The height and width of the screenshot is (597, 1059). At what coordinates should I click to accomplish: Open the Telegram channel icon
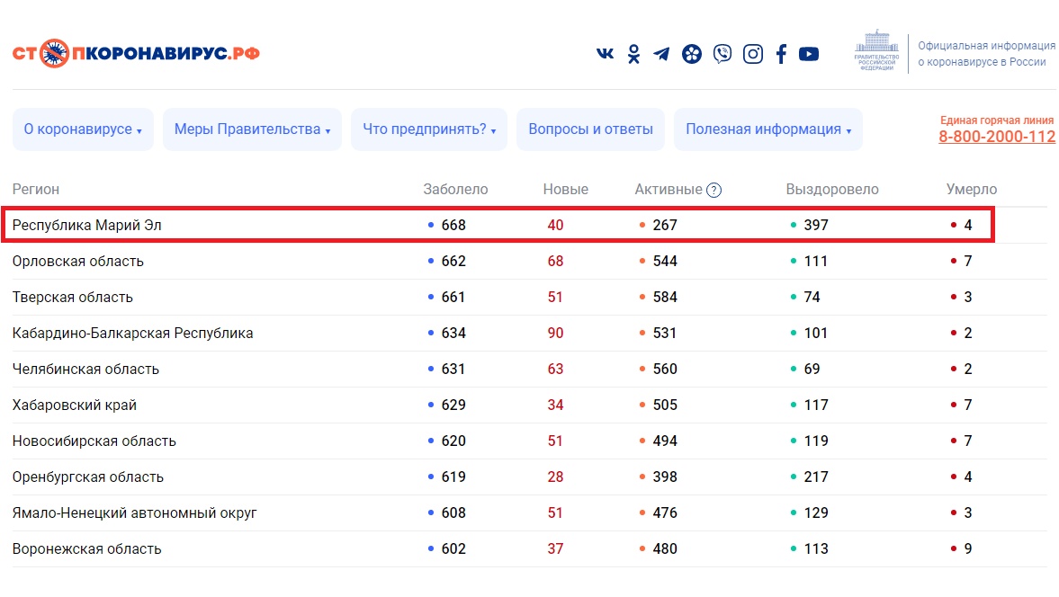click(661, 54)
